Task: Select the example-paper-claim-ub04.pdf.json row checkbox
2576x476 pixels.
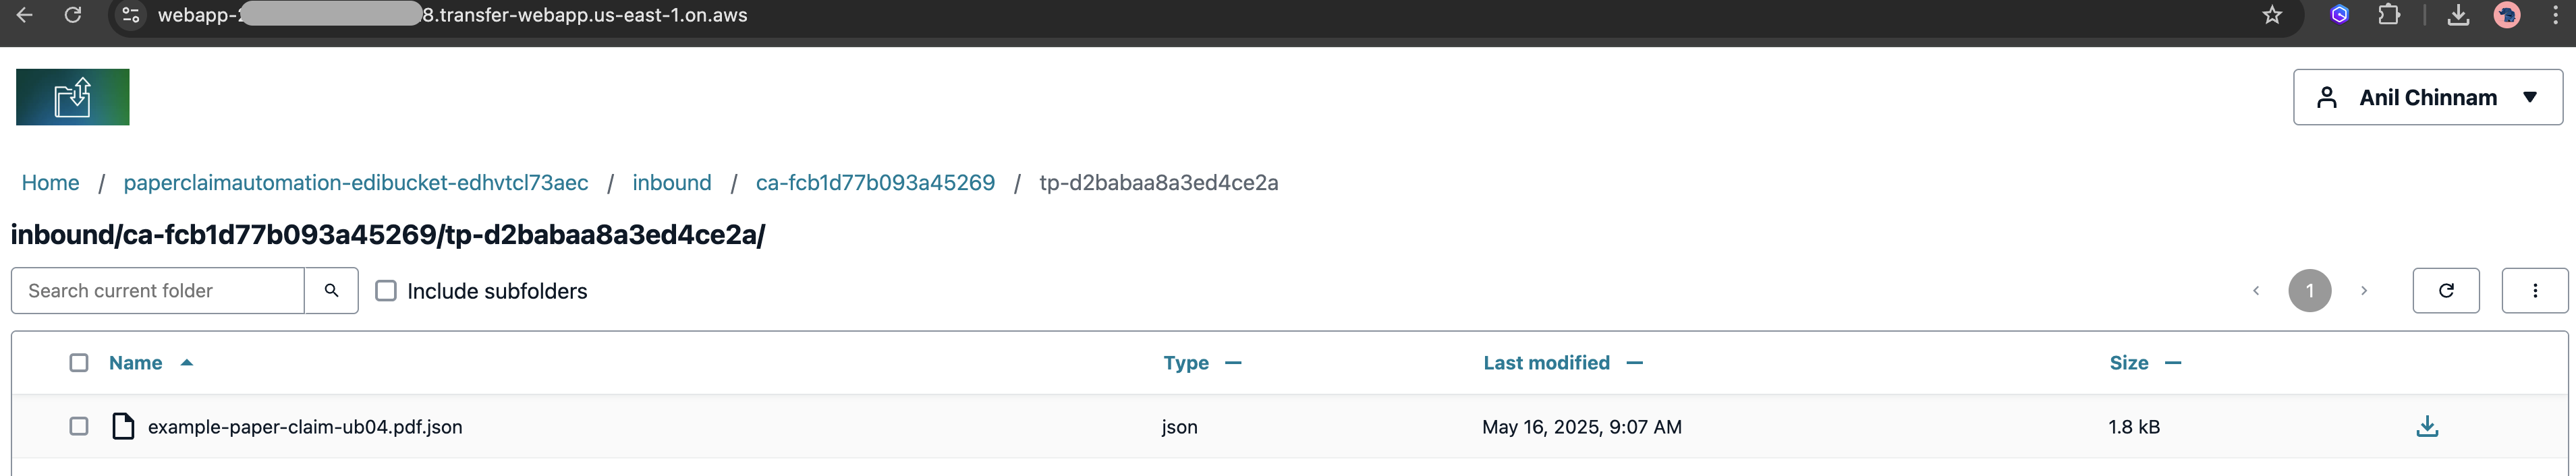Action: pyautogui.click(x=78, y=426)
